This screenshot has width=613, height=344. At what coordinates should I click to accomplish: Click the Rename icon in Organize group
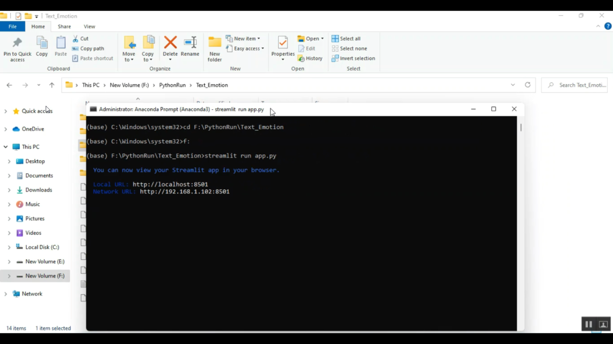pos(190,43)
